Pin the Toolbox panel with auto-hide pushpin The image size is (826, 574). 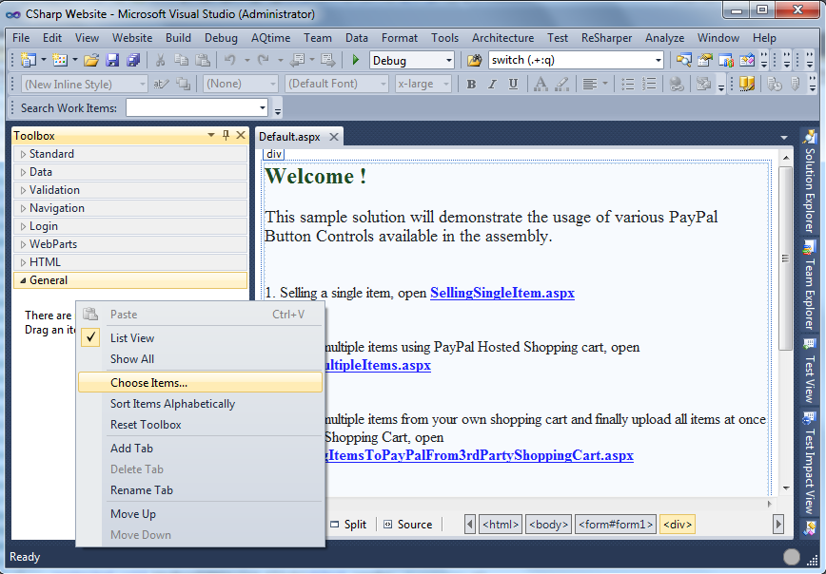[226, 136]
